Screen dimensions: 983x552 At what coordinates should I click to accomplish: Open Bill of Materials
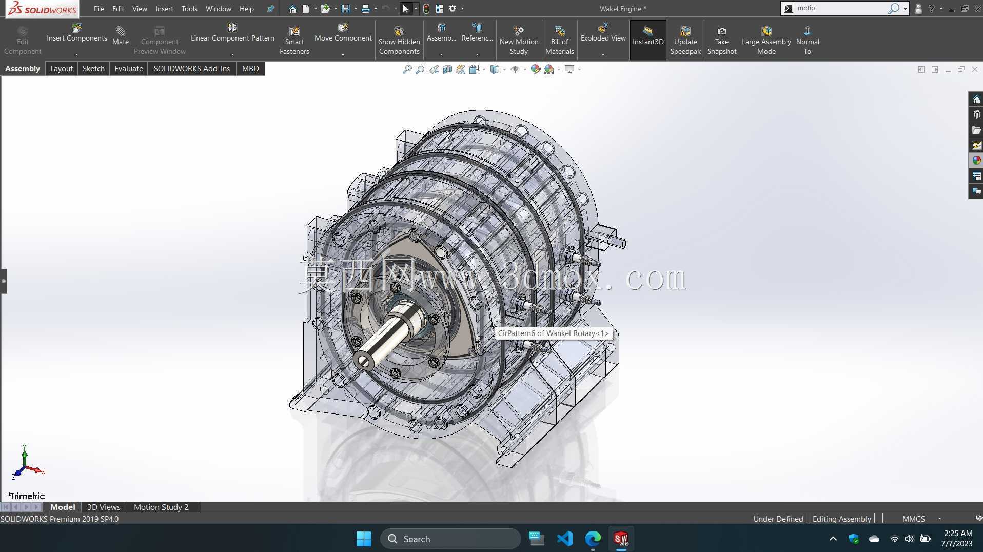tap(559, 41)
